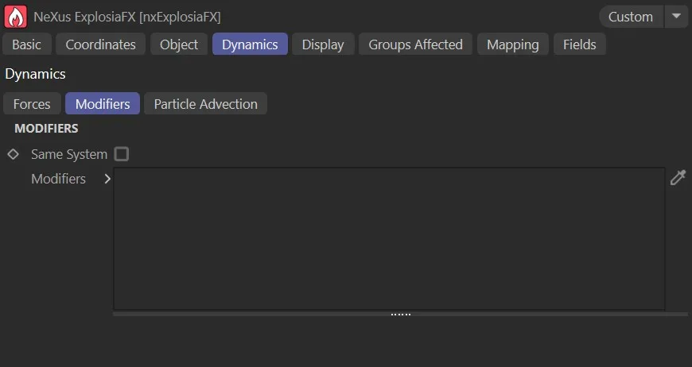Viewport: 692px width, 367px height.
Task: Click inside the empty Modifiers list box
Action: tap(389, 238)
